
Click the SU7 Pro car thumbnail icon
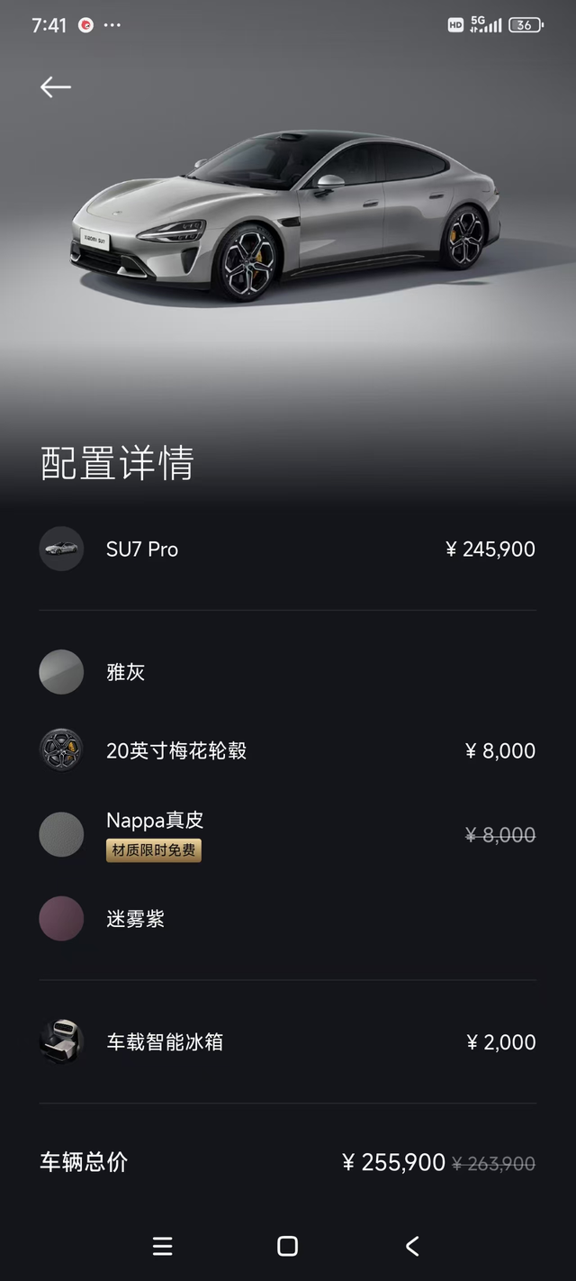coord(60,549)
